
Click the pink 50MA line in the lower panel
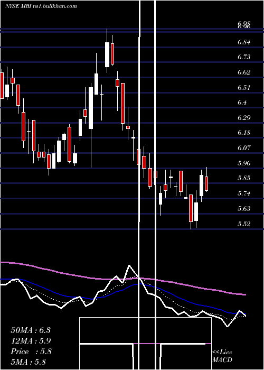coord(122,279)
